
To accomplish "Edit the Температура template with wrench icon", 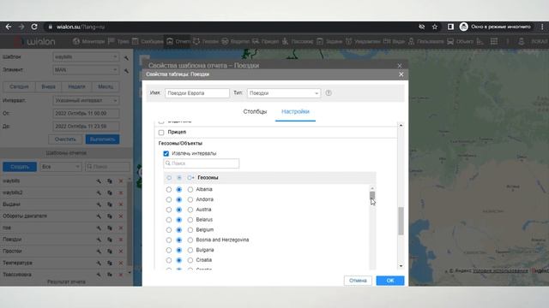I will coord(100,263).
